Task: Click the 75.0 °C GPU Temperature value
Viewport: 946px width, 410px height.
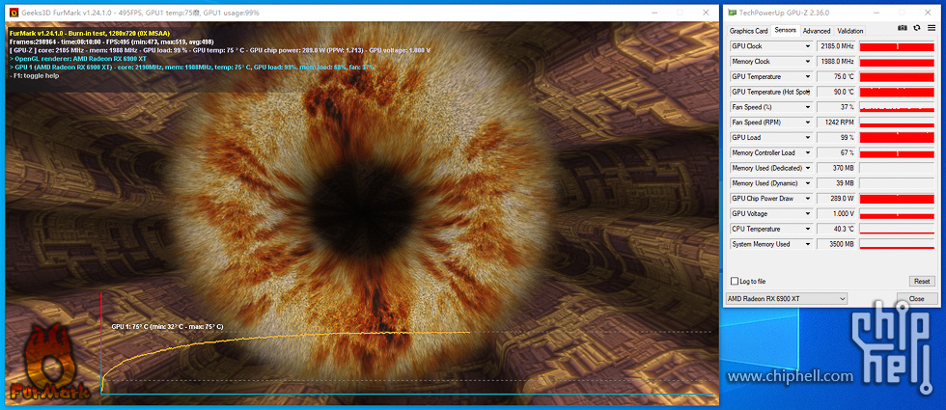Action: coord(836,76)
